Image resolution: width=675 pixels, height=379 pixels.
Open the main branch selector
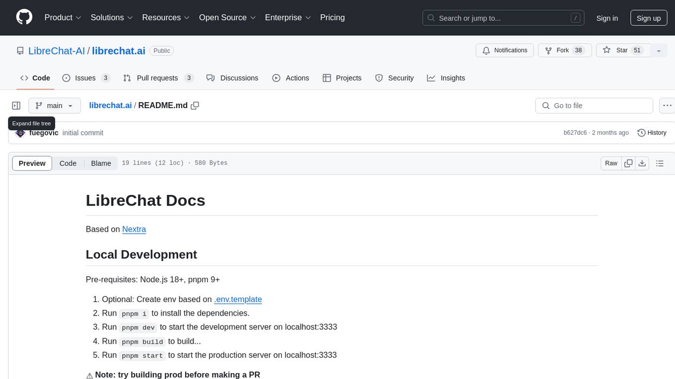tap(55, 106)
